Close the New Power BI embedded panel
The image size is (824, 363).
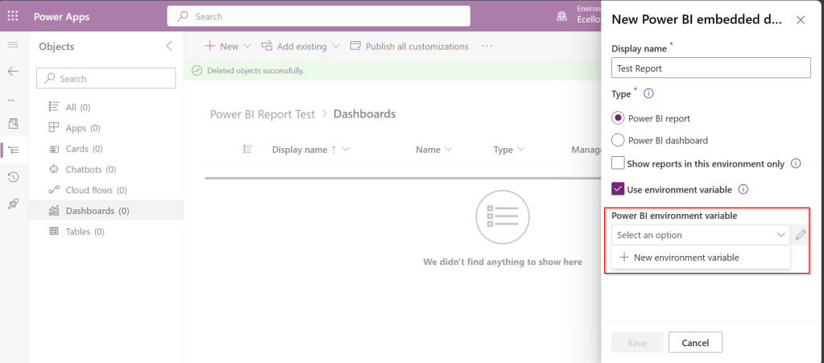pos(801,20)
